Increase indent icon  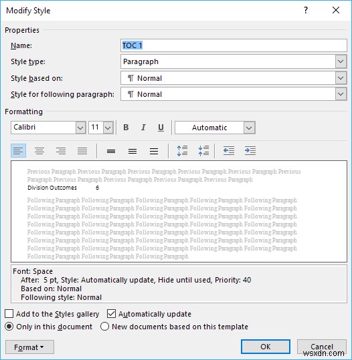[x=250, y=151]
